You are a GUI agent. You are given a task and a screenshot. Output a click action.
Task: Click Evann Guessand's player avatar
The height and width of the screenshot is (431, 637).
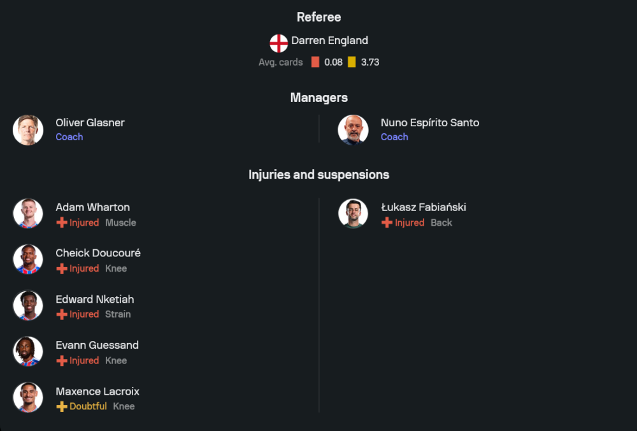28,351
